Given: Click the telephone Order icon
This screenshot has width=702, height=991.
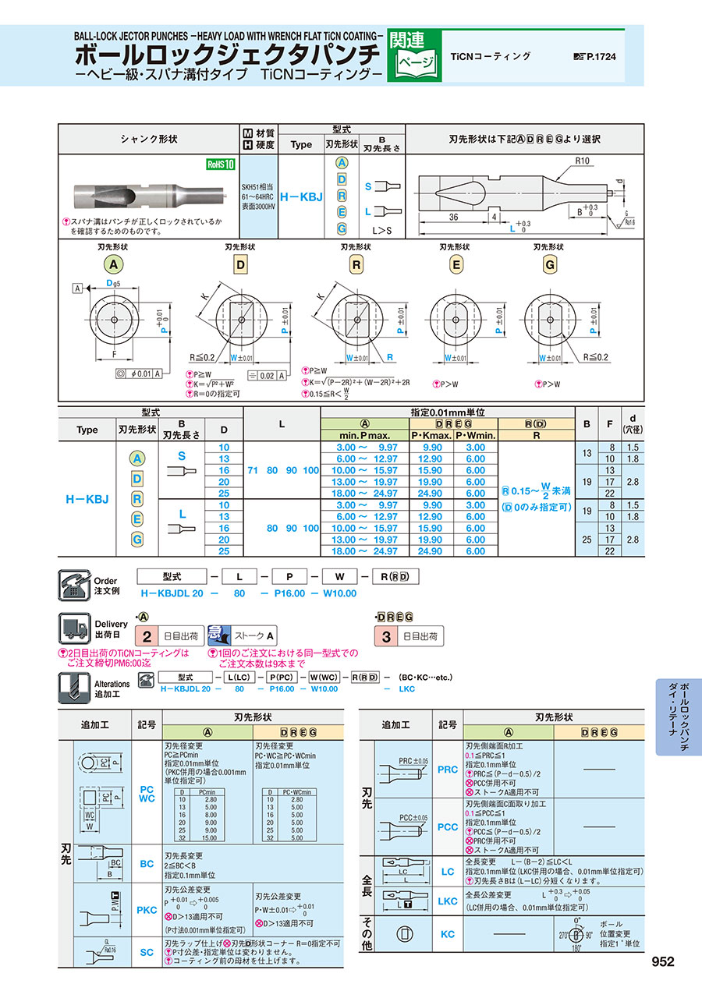Looking at the screenshot, I should pyautogui.click(x=73, y=585).
